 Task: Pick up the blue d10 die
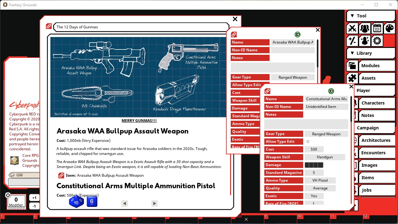coord(76,202)
